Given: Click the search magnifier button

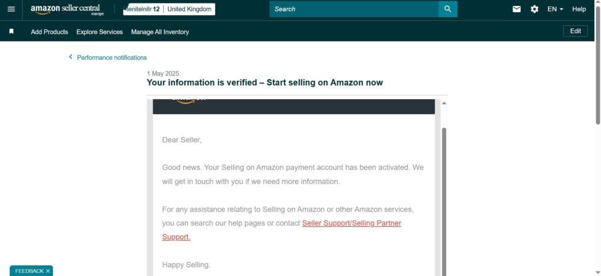Looking at the screenshot, I should [x=448, y=9].
